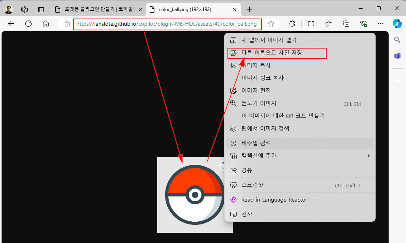The height and width of the screenshot is (243, 406).
Task: Close the 포켓몬 플러그인 만들기 tab
Action: (x=140, y=9)
